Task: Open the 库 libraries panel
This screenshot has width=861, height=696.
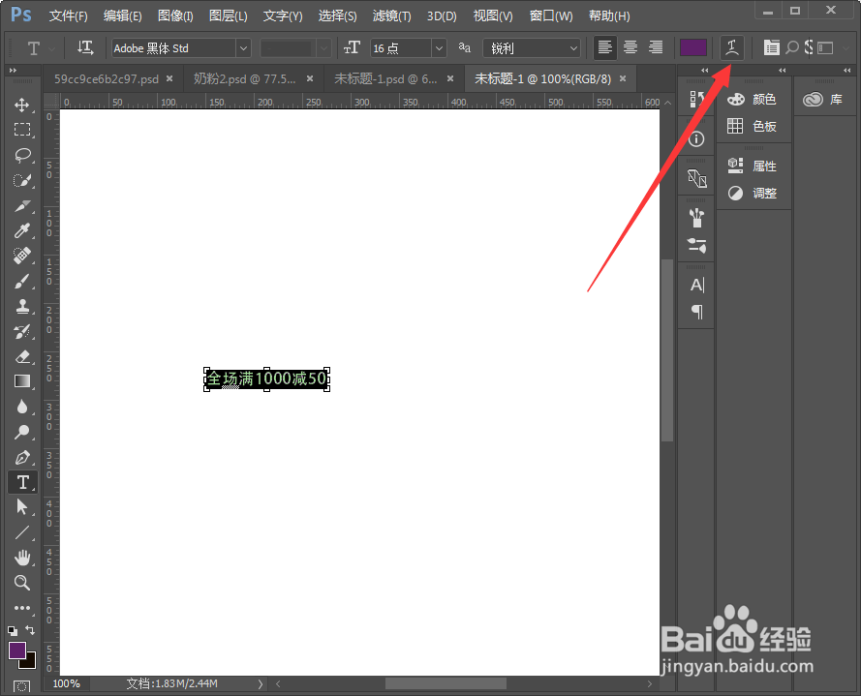Action: click(x=823, y=100)
